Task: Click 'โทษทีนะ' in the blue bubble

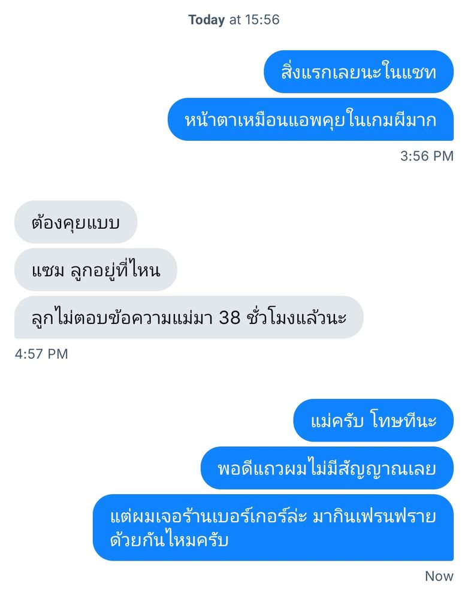Action: coord(404,420)
